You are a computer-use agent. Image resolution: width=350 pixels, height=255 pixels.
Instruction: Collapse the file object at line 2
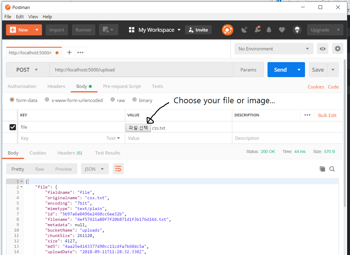click(22, 187)
